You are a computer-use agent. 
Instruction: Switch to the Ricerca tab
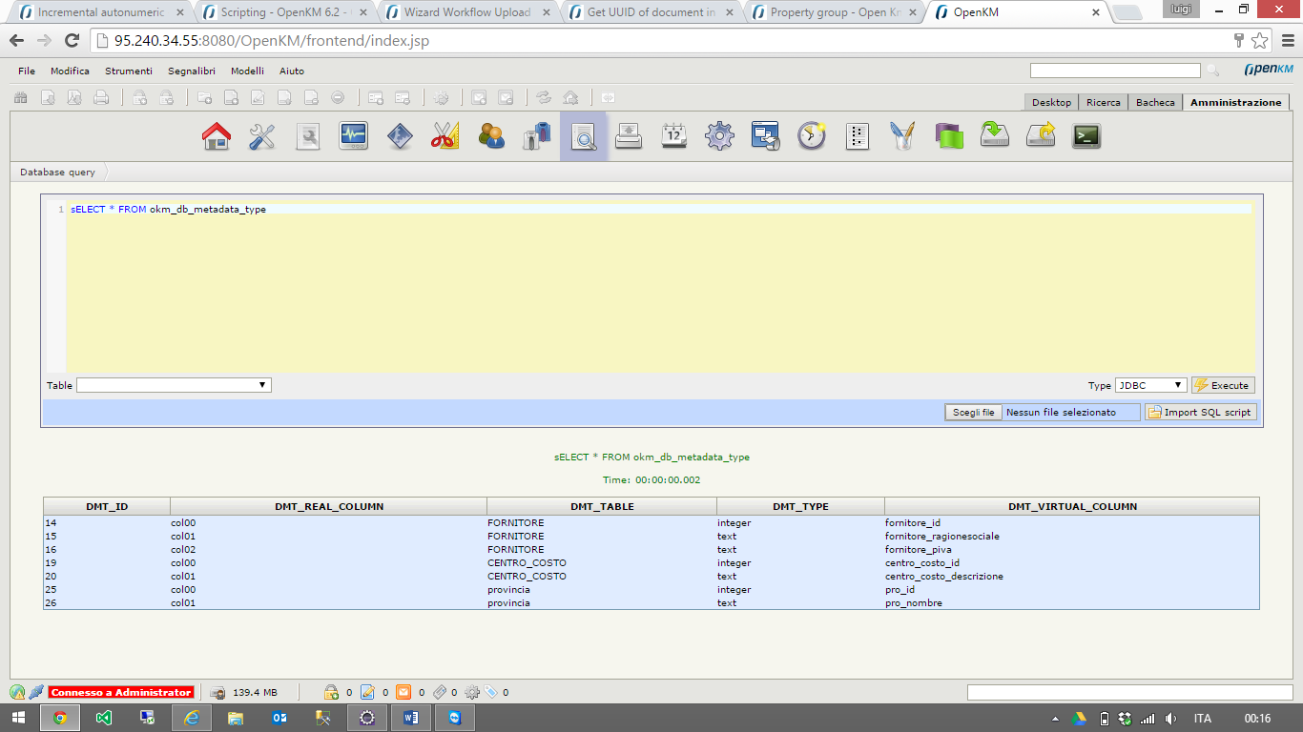click(x=1104, y=102)
